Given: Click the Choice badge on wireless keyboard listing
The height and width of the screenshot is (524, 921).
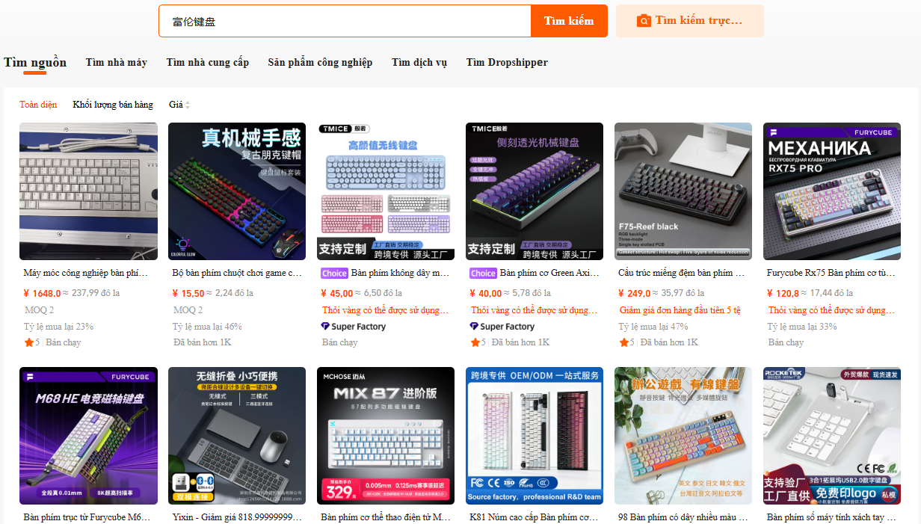Looking at the screenshot, I should (334, 274).
